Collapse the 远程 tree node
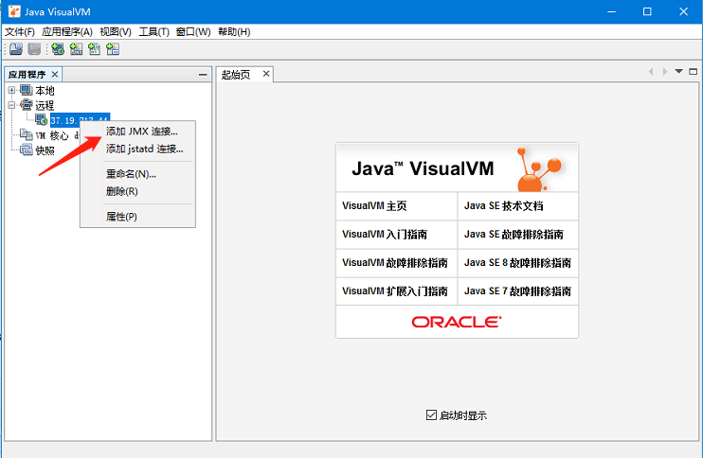The image size is (703, 458). pos(11,105)
